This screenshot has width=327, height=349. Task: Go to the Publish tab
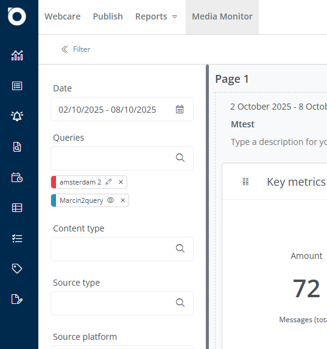[108, 16]
